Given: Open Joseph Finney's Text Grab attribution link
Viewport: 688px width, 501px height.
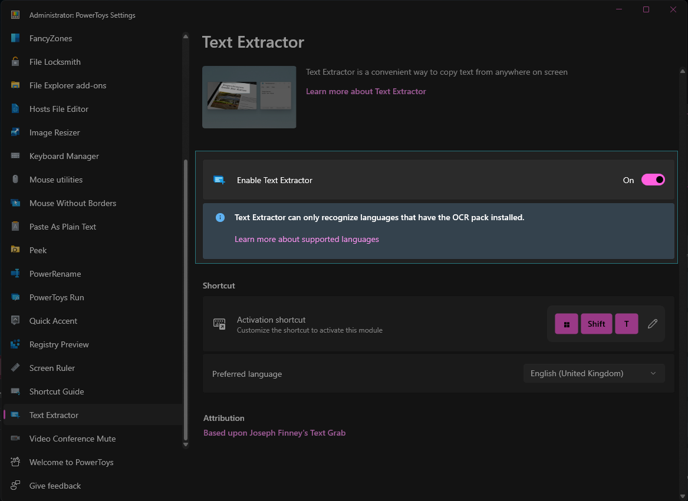Looking at the screenshot, I should click(x=274, y=432).
